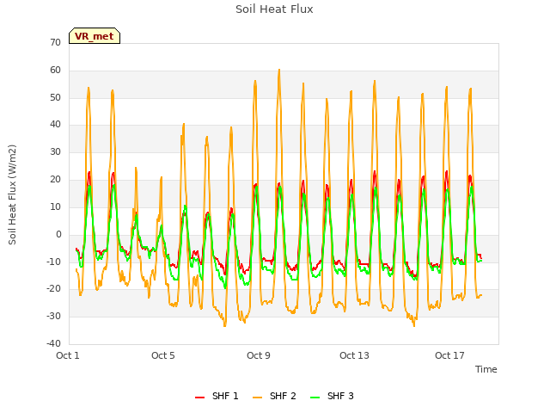The height and width of the screenshot is (413, 550).
Task: Toggle the SHF 3 legend label
Action: (x=340, y=396)
